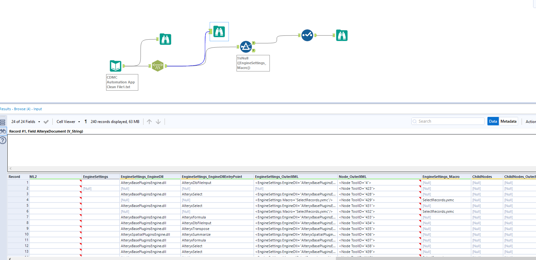Toggle the field selection checkmark
This screenshot has width=536, height=260.
46,122
